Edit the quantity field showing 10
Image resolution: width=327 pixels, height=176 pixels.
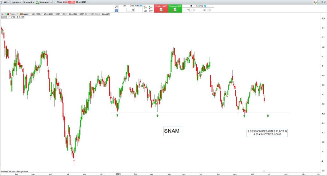131,10
